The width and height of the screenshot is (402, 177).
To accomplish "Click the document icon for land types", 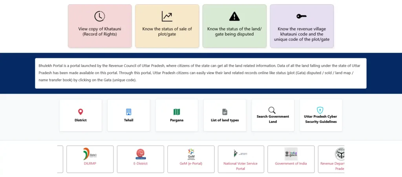I will click(225, 112).
